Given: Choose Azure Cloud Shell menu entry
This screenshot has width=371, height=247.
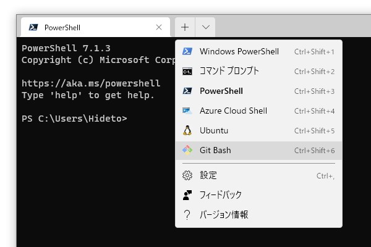Looking at the screenshot, I should coord(258,111).
